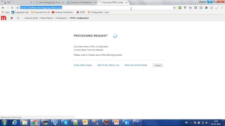The image size is (225, 126).
Task: Go back using MicroStrategy back arrow
Action: (x=12, y=18)
